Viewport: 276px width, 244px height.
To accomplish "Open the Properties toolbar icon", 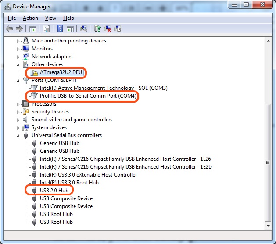I will click(x=47, y=28).
